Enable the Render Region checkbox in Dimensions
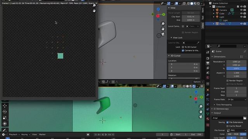 pos(227,81)
